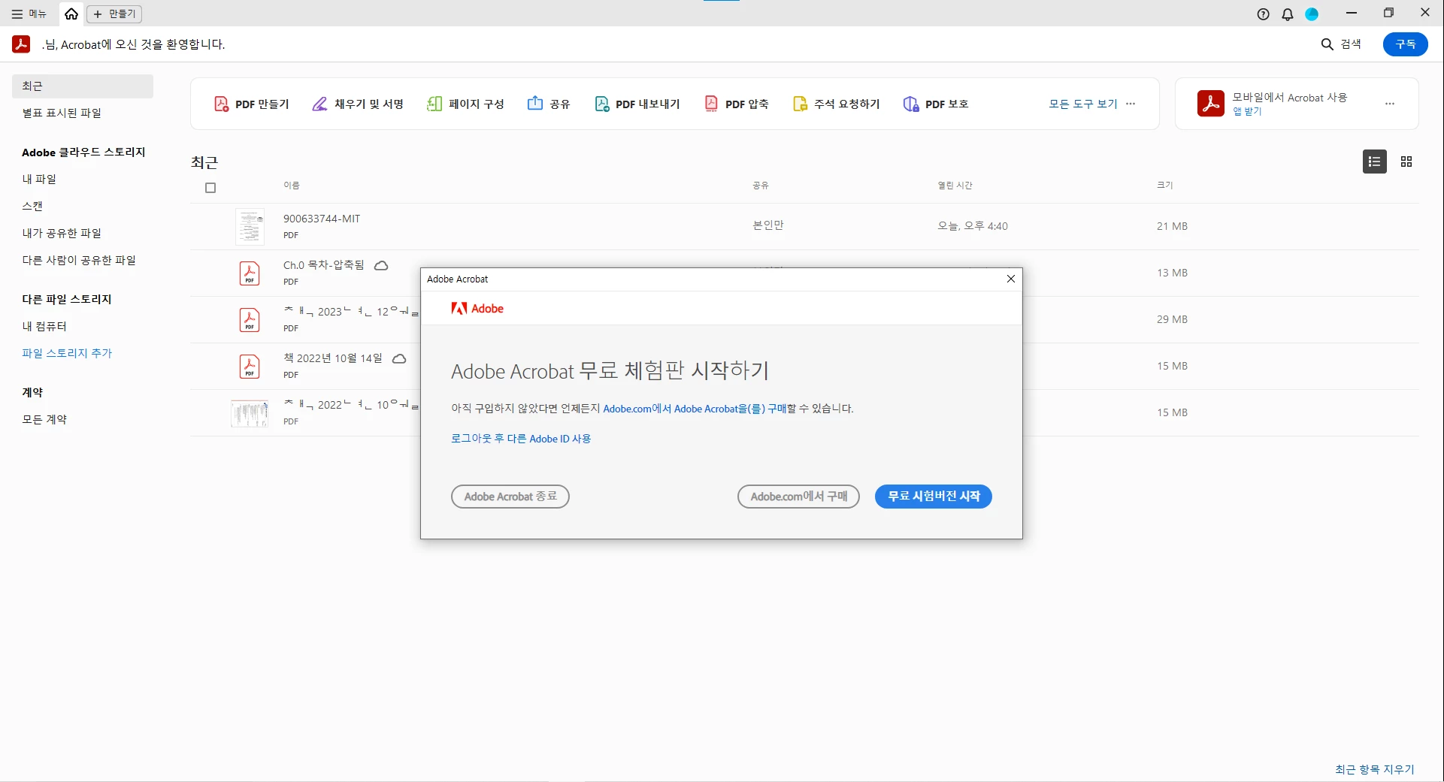Open 모든 계약 in the sidebar

44,419
